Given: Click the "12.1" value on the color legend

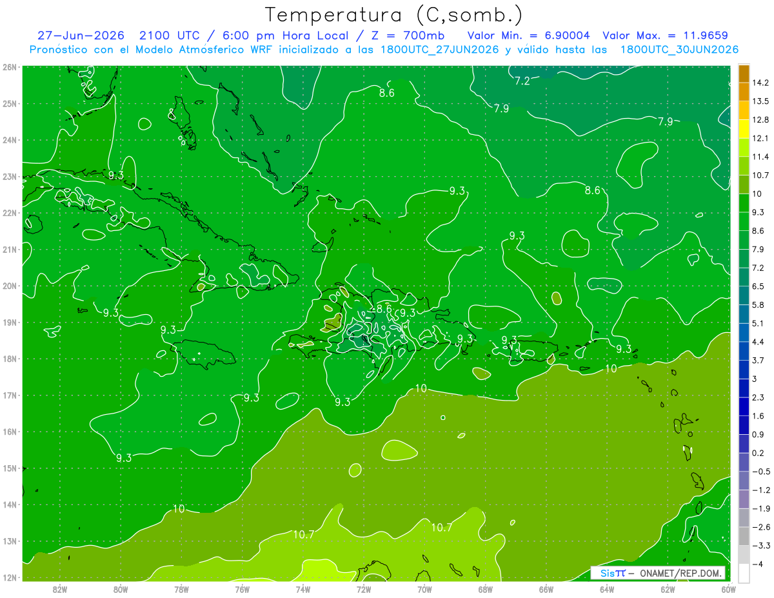Looking at the screenshot, I should tap(762, 138).
